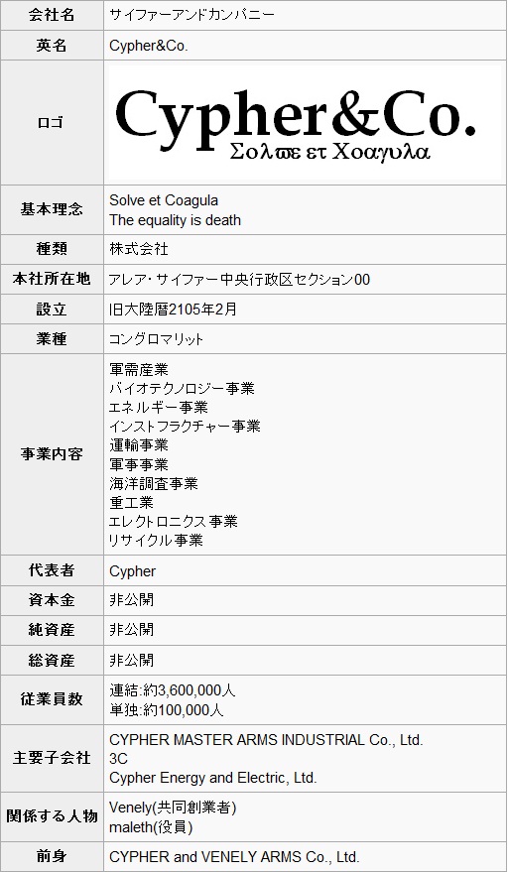Click 'The equality is death' text
The image size is (508, 872).
(x=176, y=220)
